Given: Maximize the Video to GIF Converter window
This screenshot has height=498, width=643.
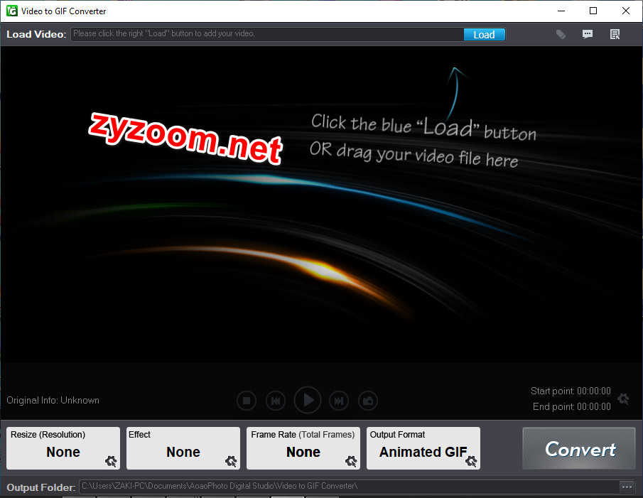Looking at the screenshot, I should point(593,11).
